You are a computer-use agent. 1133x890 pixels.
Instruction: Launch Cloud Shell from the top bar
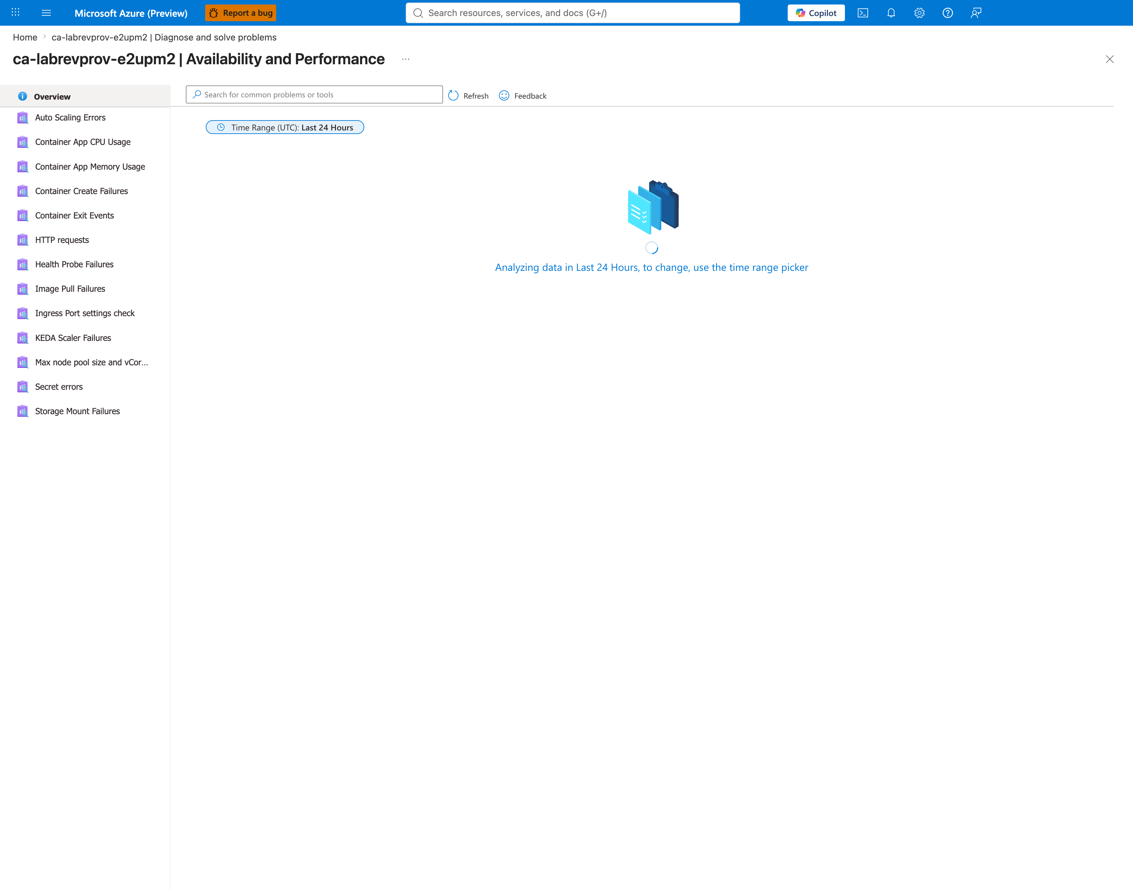[x=863, y=13]
